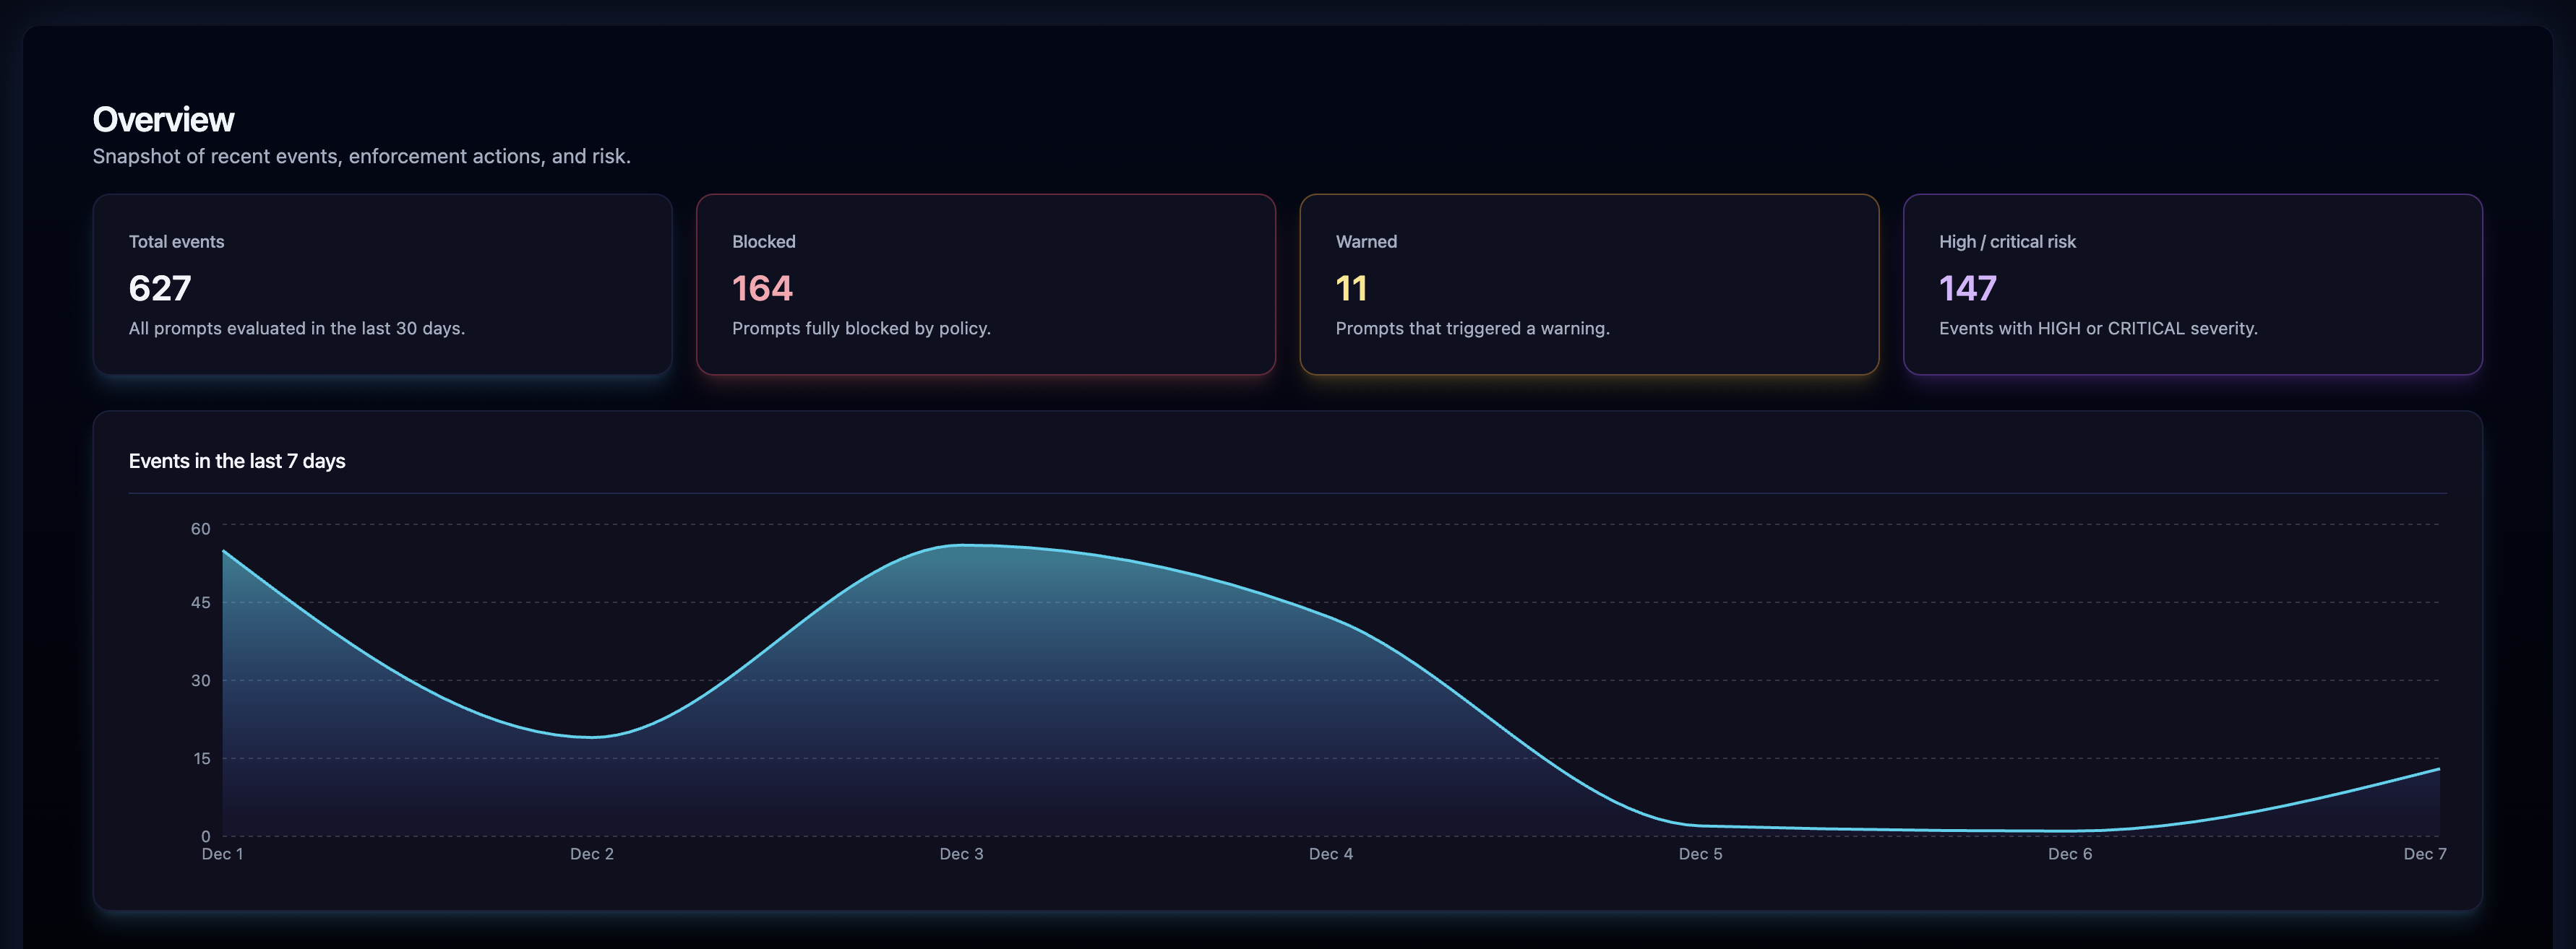The width and height of the screenshot is (2576, 949).
Task: Click the 627 total events value
Action: click(x=160, y=289)
